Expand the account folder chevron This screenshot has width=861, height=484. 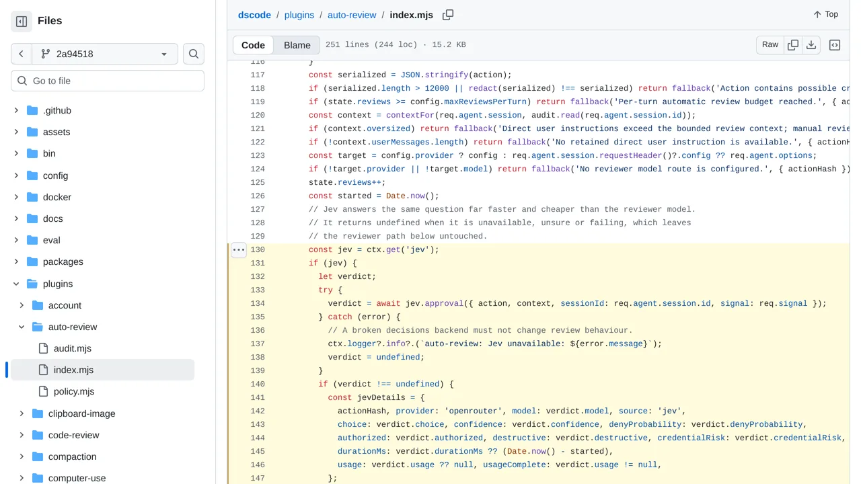[22, 305]
